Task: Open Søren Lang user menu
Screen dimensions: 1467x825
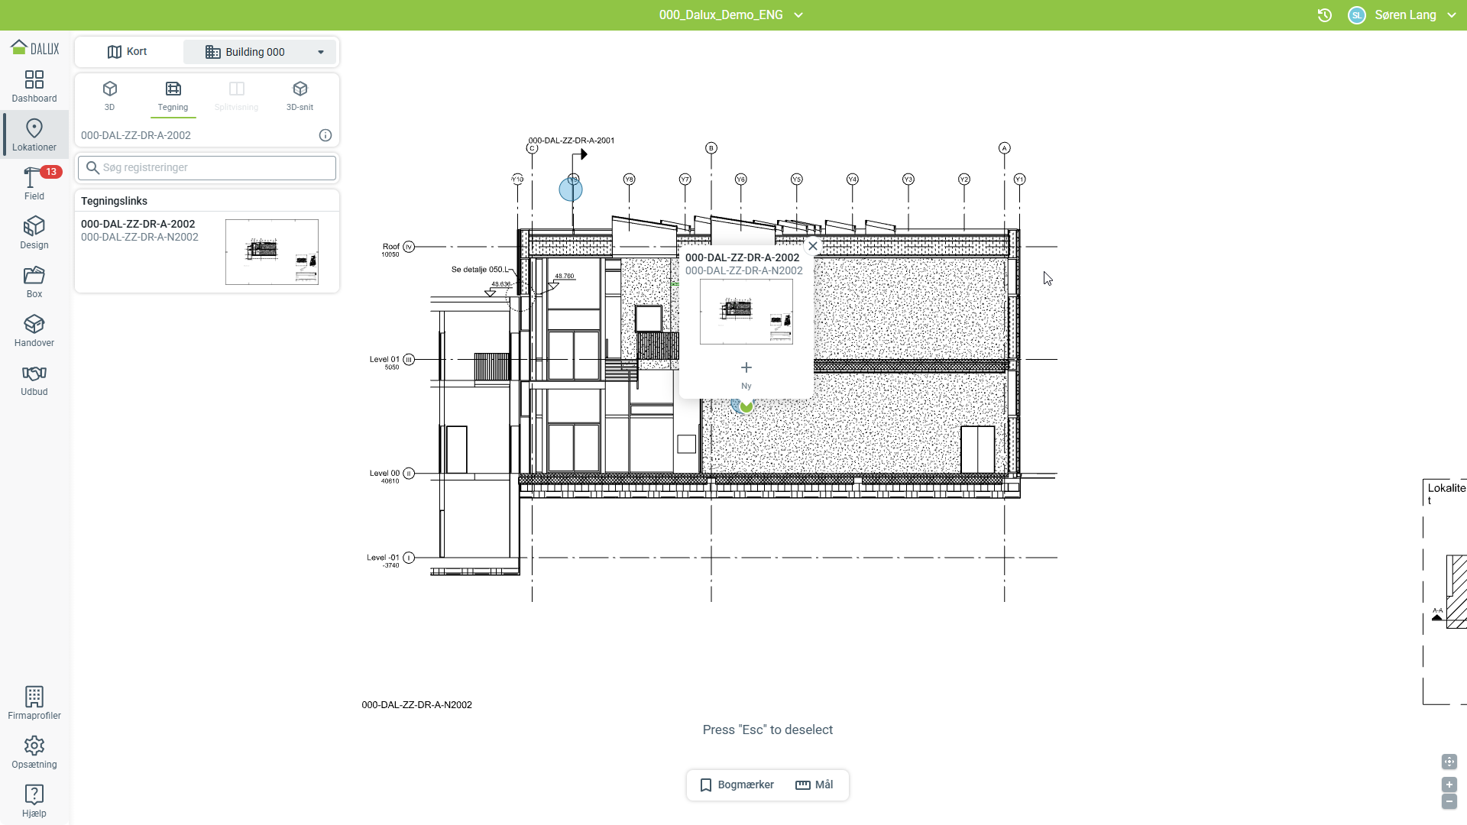Action: pyautogui.click(x=1404, y=15)
